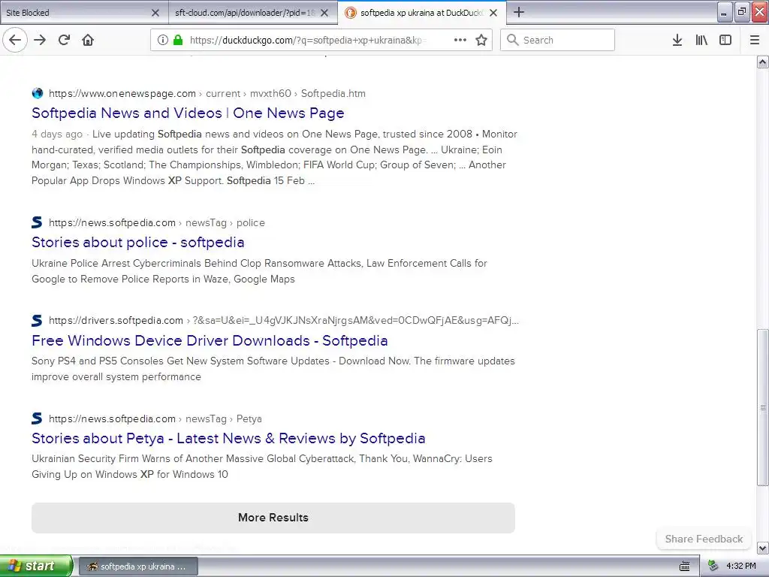Click the Ukrainian Security Firm Warns snippet
The image size is (769, 577).
click(262, 467)
